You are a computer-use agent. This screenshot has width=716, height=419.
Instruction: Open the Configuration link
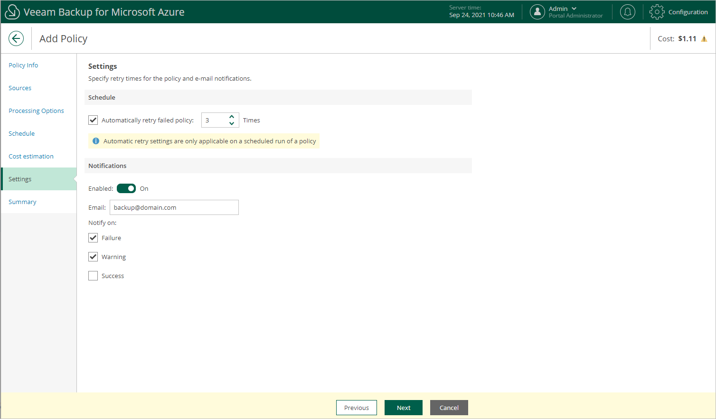pyautogui.click(x=688, y=12)
